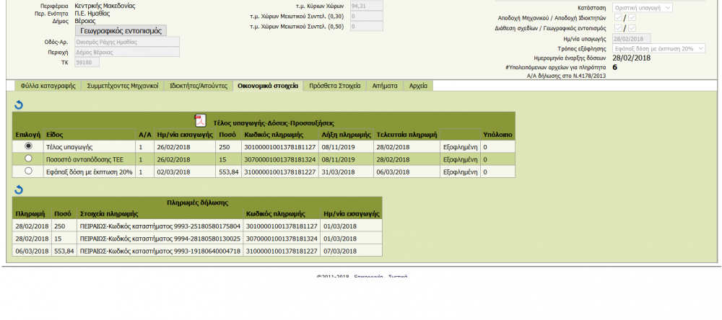Click refresh icon above the payments table
The height and width of the screenshot is (320, 722).
[19, 190]
